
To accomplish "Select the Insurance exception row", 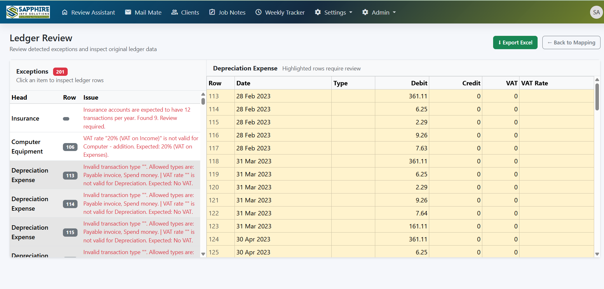I will coord(105,118).
